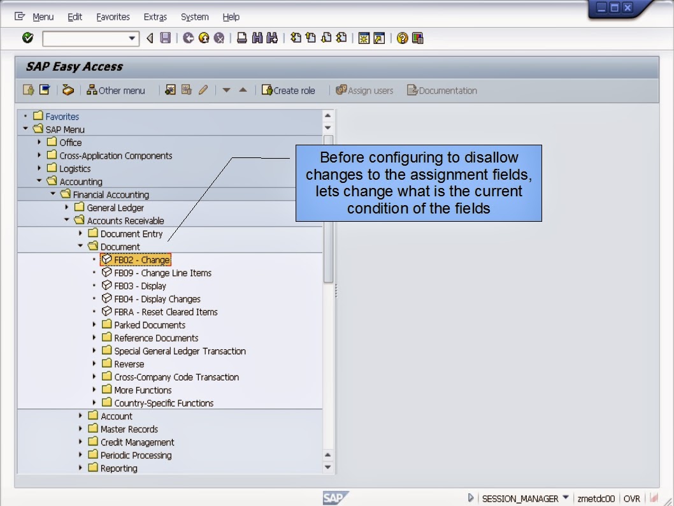Click the Add to Favorites icon
The image size is (674, 506).
[170, 90]
